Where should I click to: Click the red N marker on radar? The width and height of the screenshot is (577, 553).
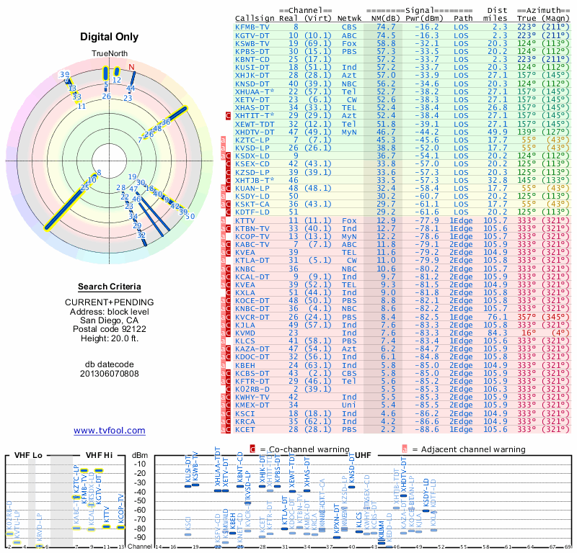pos(131,67)
